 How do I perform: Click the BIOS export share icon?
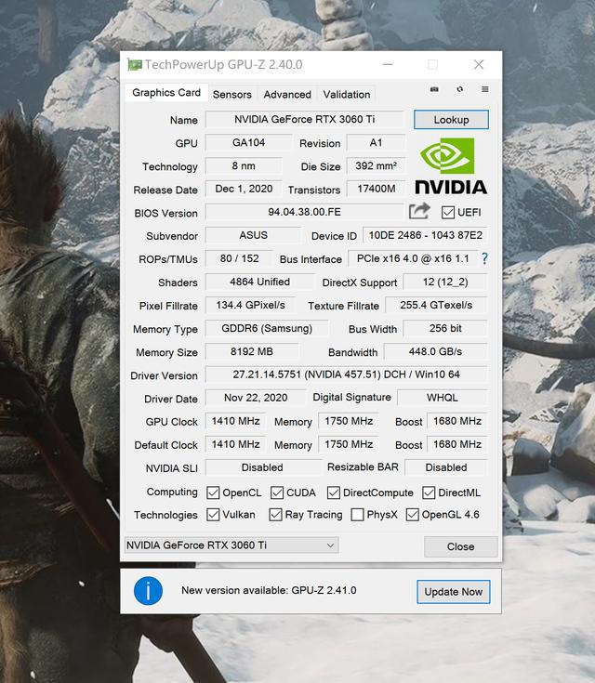pos(419,211)
